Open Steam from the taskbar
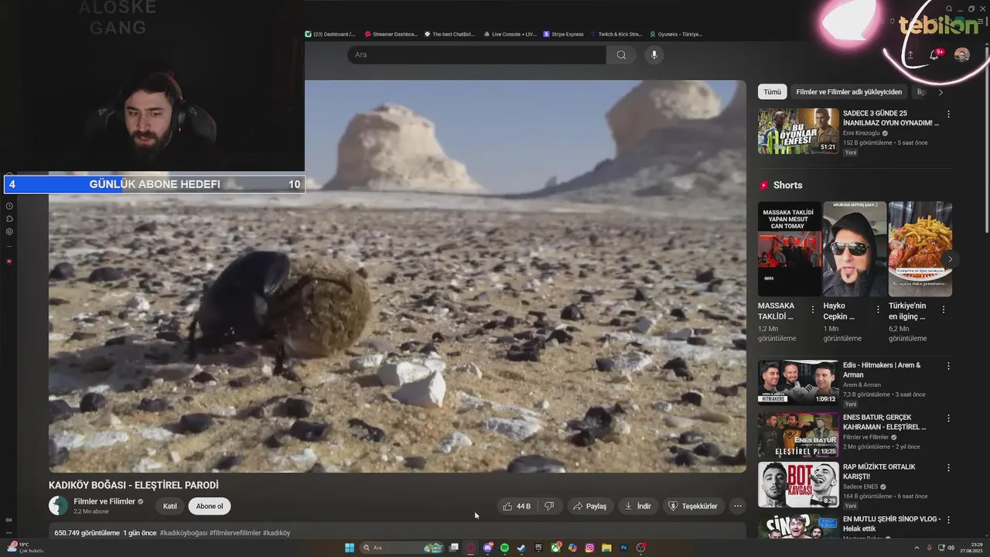Viewport: 990px width, 557px height. pyautogui.click(x=521, y=548)
